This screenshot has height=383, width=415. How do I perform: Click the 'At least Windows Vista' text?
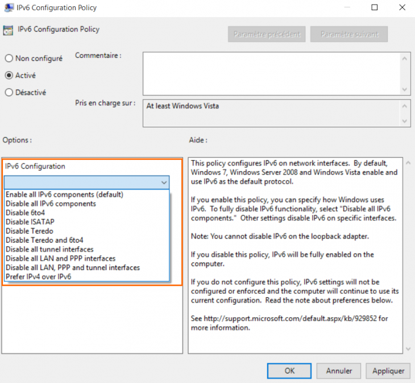[x=182, y=106]
